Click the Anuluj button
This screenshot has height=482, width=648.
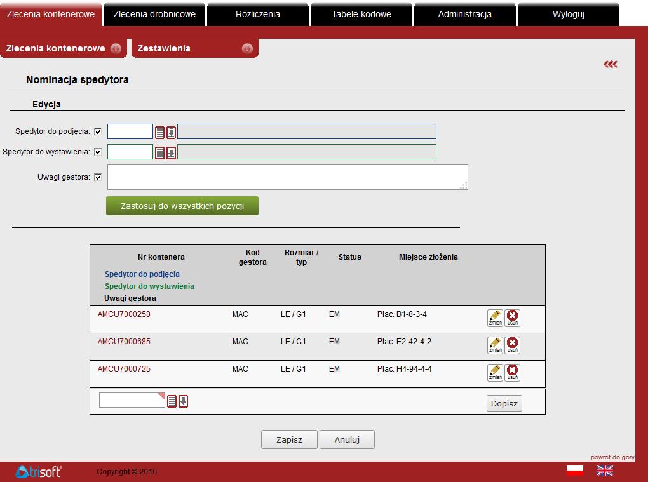click(347, 439)
